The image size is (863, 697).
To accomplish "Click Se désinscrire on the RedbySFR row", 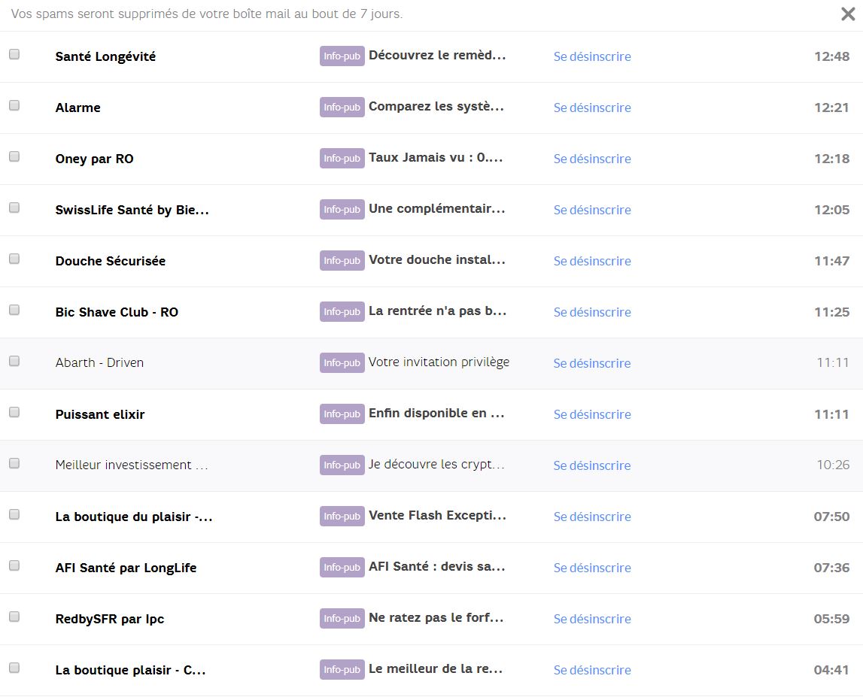I will [592, 619].
